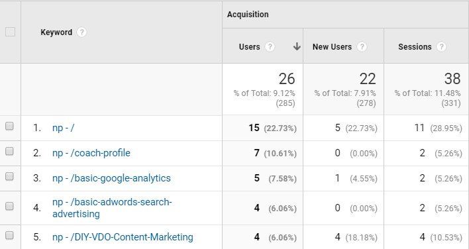Click the Users descending sort arrow
469x249 pixels.
[x=297, y=46]
